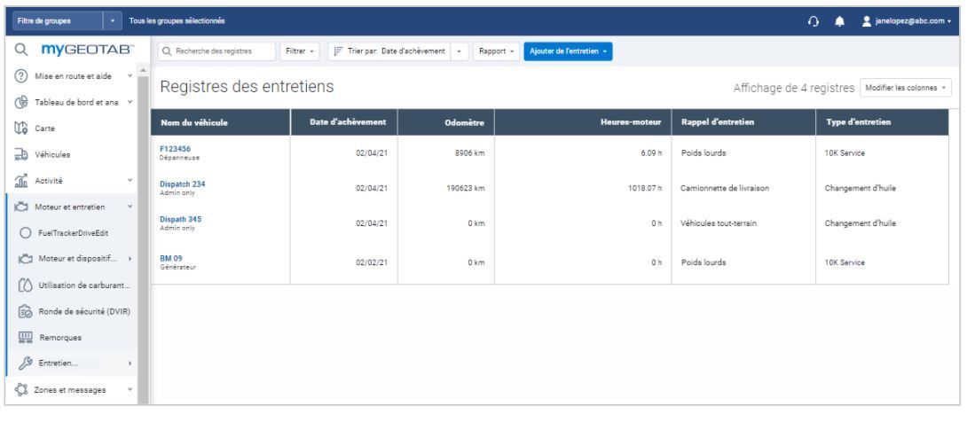Open Carte map icon in sidebar
Image resolution: width=967 pixels, height=422 pixels.
(20, 128)
